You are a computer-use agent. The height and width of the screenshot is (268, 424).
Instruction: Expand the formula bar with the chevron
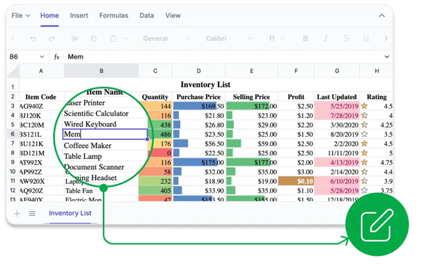(x=386, y=57)
